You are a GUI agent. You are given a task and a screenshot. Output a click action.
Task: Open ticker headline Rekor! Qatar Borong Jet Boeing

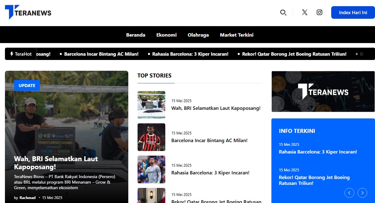(294, 54)
